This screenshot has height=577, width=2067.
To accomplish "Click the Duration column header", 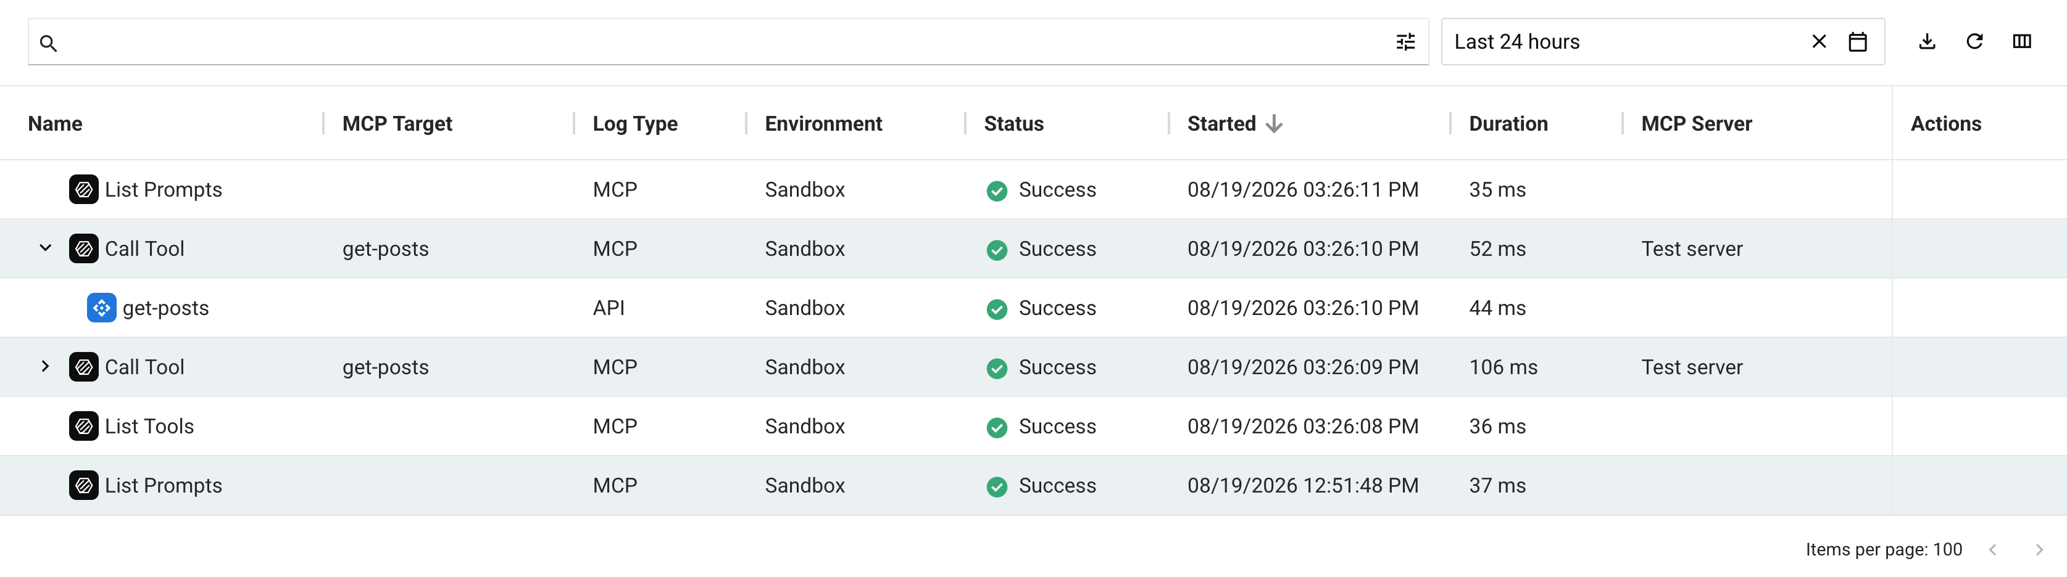I will (x=1508, y=125).
